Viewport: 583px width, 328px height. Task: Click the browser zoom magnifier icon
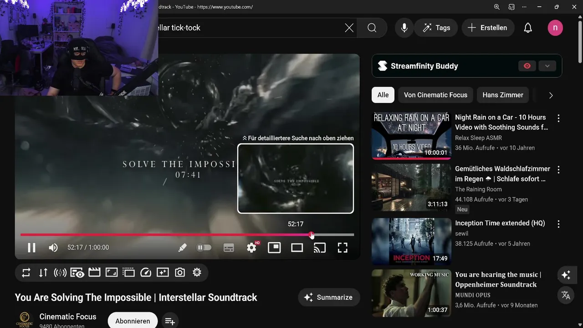click(497, 7)
